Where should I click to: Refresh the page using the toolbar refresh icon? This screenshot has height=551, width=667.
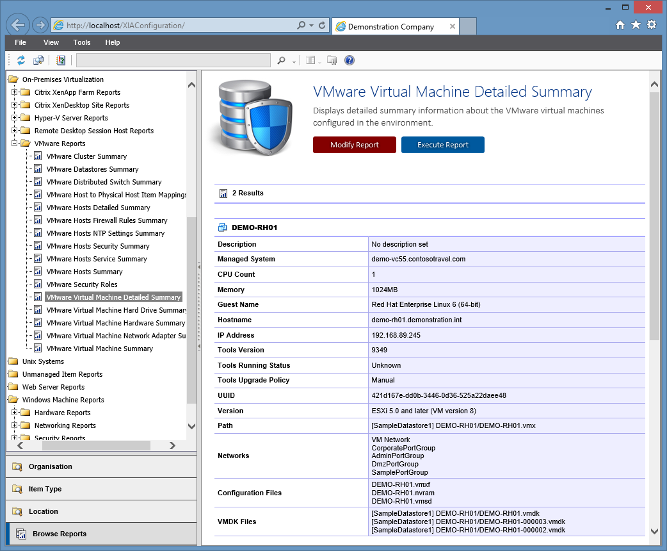22,60
